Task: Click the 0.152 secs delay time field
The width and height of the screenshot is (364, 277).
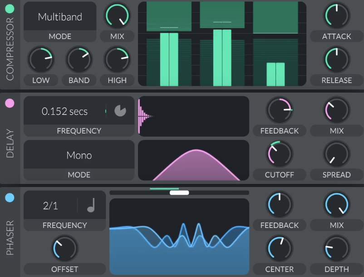Action: pyautogui.click(x=64, y=111)
